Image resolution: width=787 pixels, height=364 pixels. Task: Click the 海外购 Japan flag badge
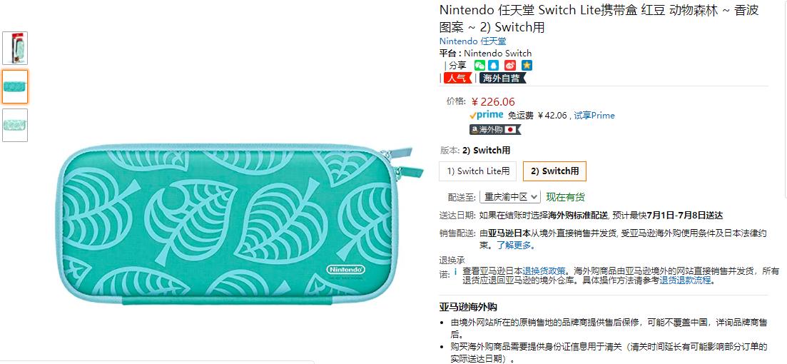pyautogui.click(x=495, y=129)
